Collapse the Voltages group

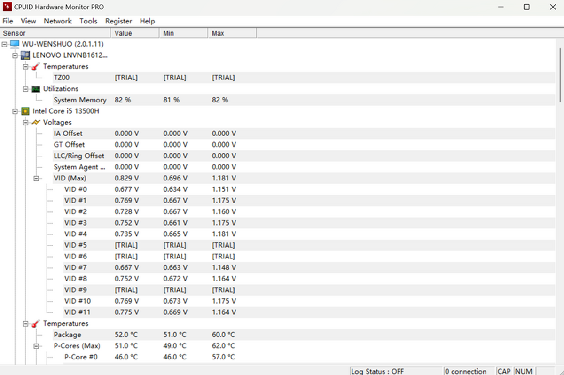[x=25, y=122]
